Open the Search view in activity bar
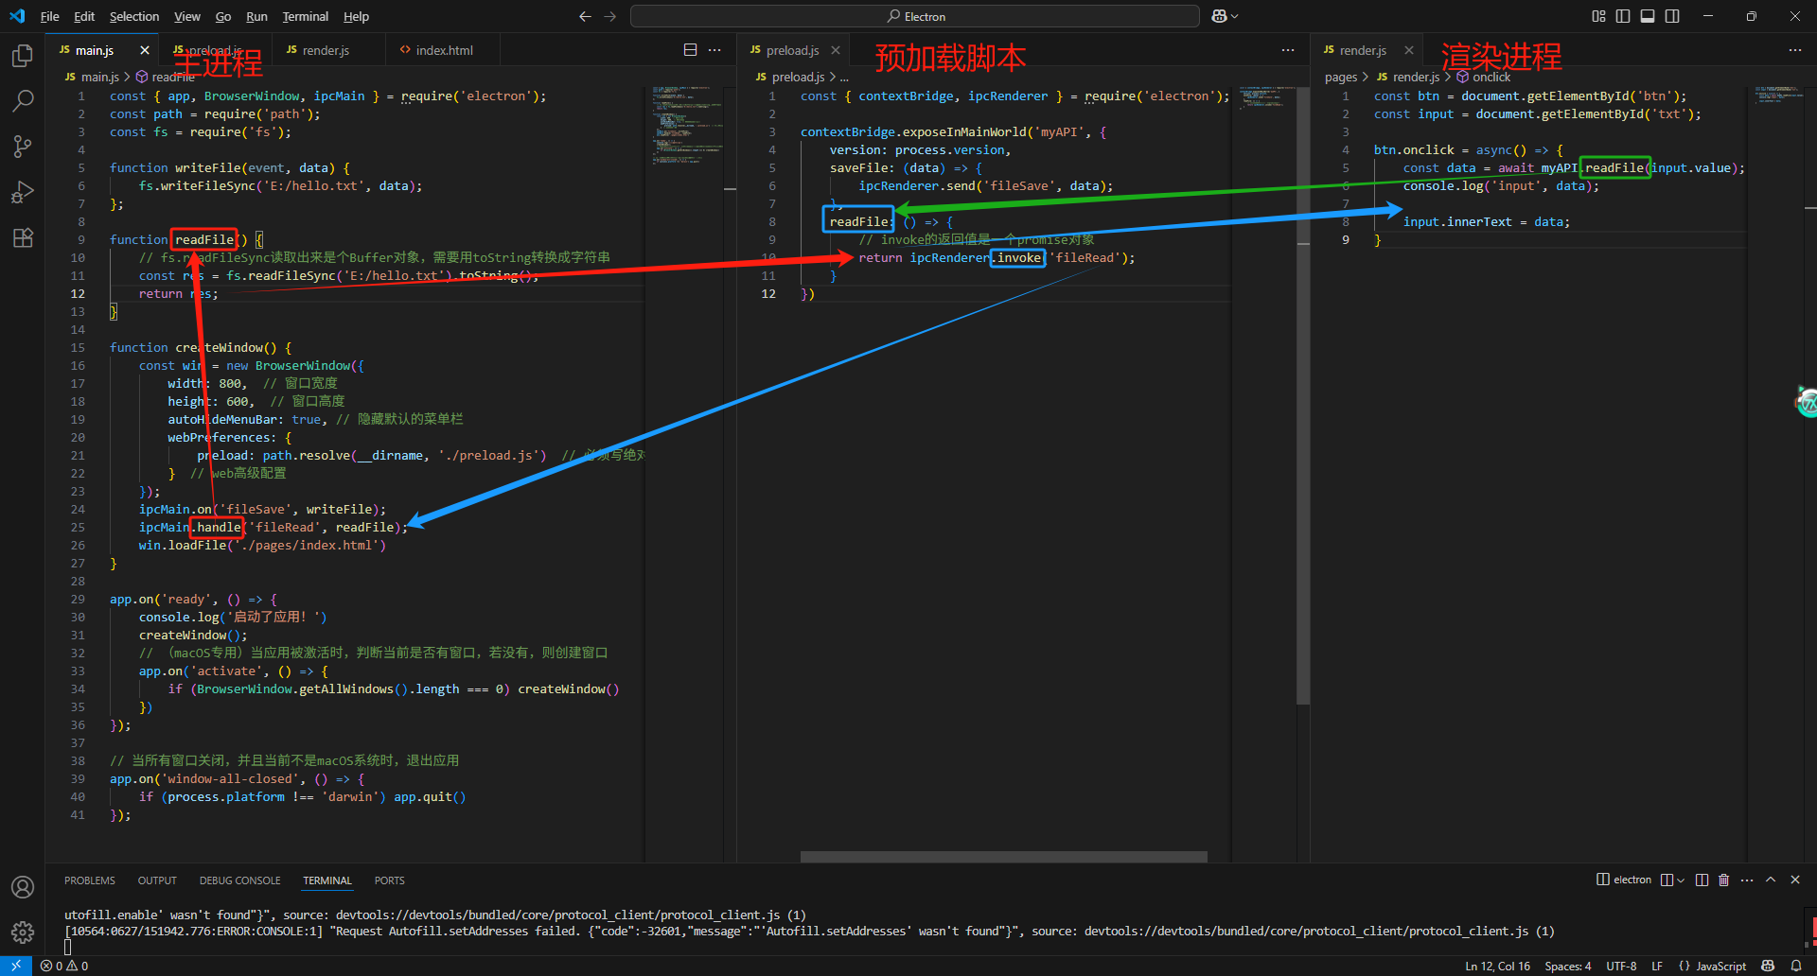Screen dimensions: 1817x976 point(23,101)
